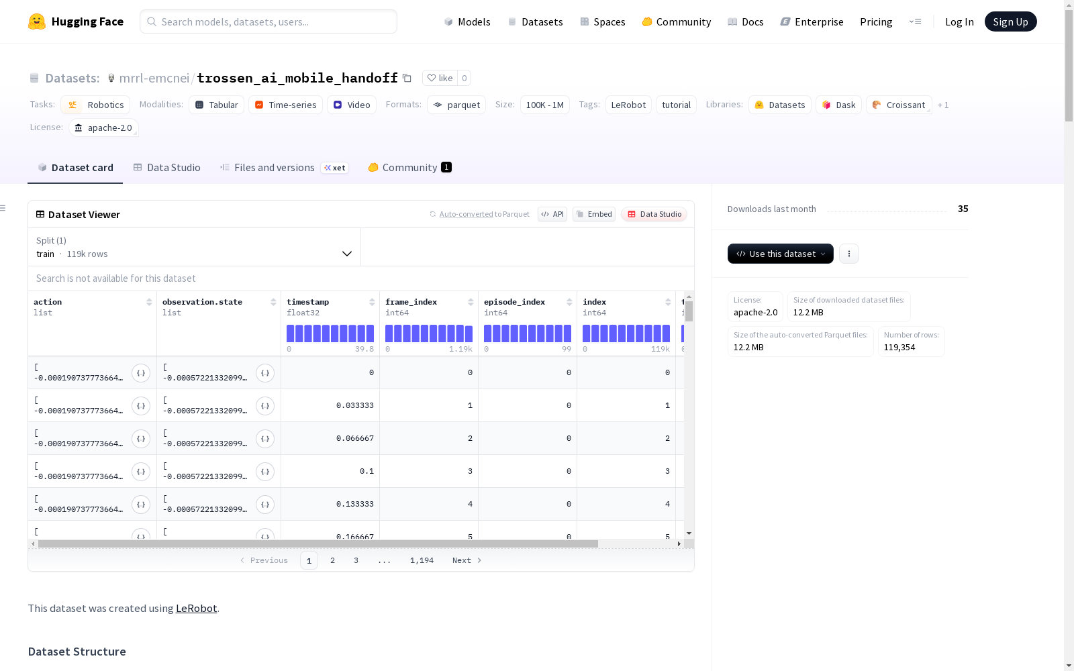The width and height of the screenshot is (1074, 671).
Task: Click the parquet format tag
Action: tap(456, 105)
